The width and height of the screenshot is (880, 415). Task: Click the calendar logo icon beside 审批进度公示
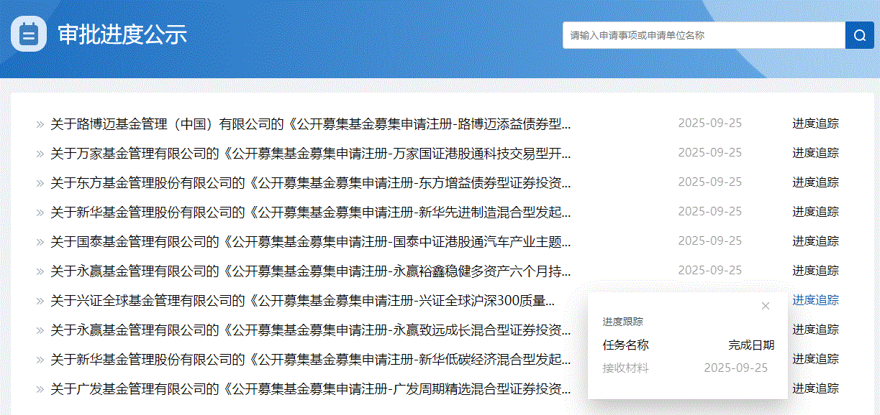29,34
